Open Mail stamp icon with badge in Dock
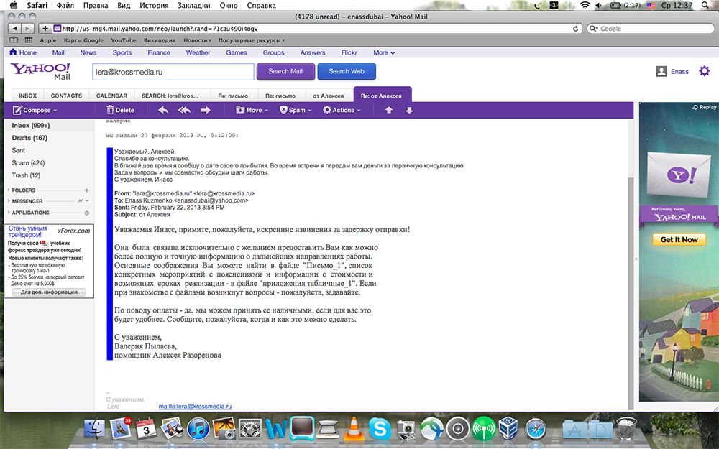Viewport: 719px width, 449px height. point(121,428)
